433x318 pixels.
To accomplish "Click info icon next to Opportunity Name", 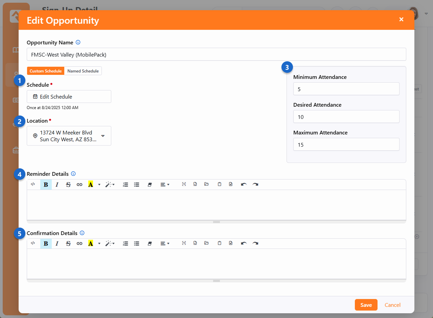I will click(x=78, y=43).
